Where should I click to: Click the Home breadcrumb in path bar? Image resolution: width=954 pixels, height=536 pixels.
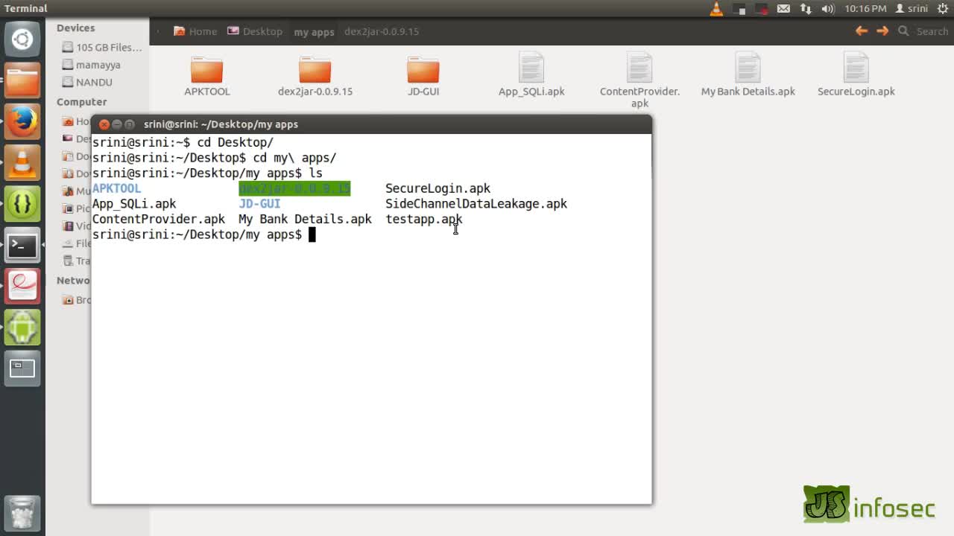pyautogui.click(x=195, y=31)
